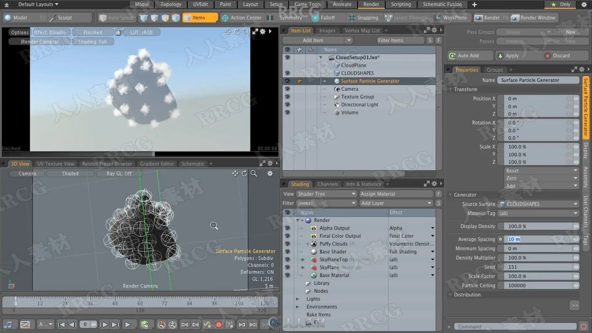Enable the Falloff tool
This screenshot has height=333, width=592.
coord(315,18)
